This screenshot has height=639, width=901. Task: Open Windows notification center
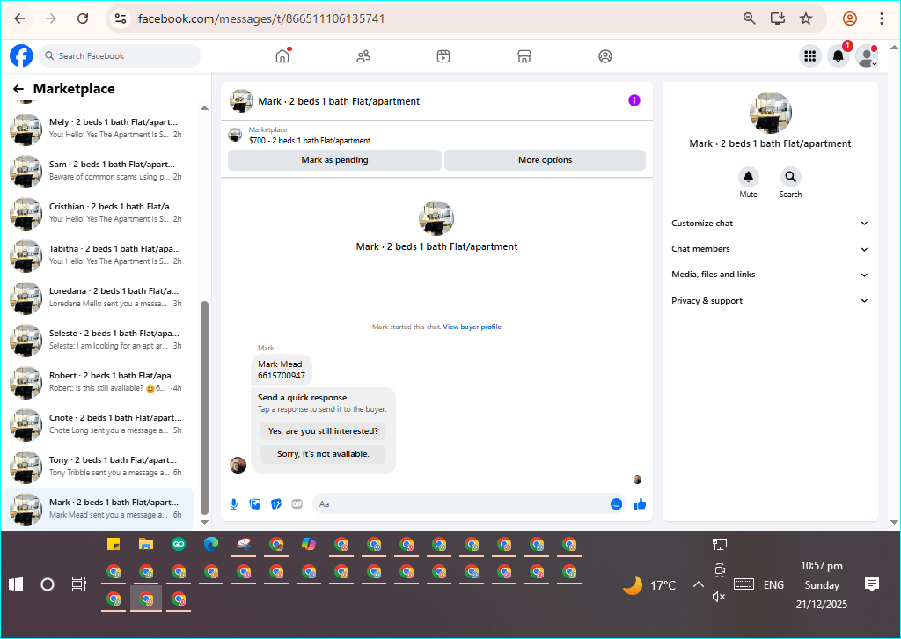872,584
